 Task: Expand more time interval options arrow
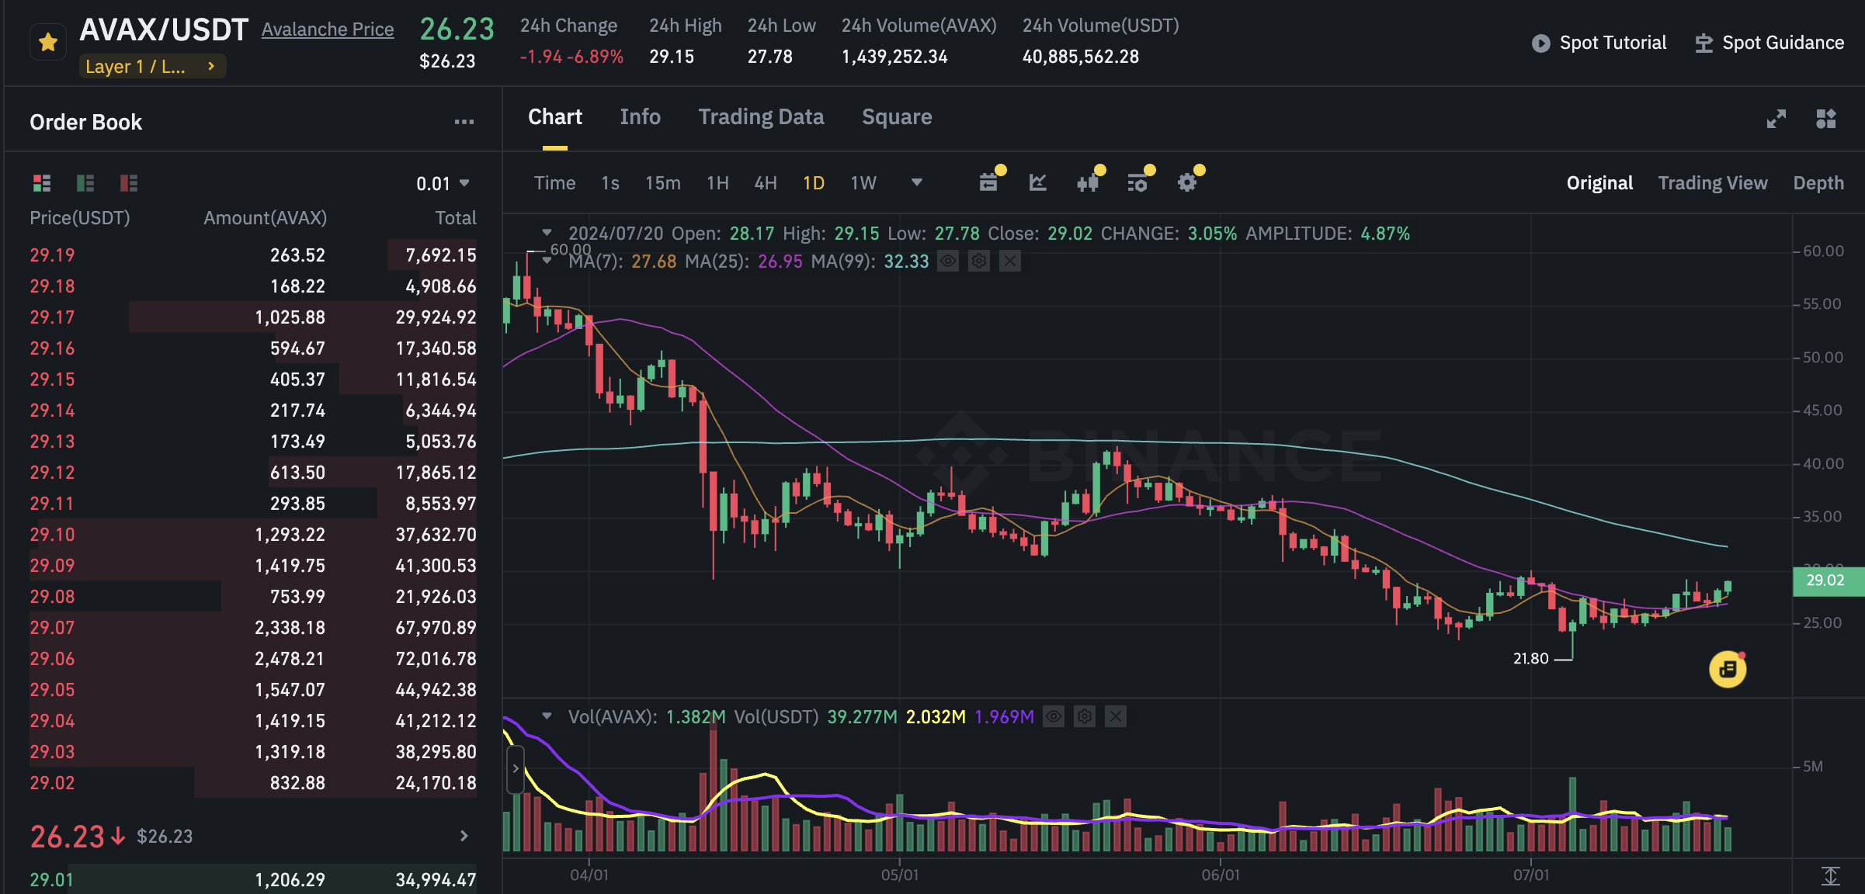click(x=916, y=182)
